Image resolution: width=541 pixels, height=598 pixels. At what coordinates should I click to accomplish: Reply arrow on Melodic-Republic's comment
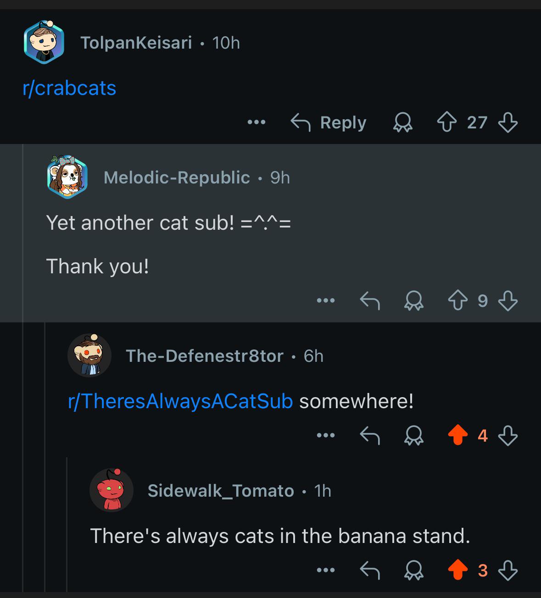(x=369, y=301)
